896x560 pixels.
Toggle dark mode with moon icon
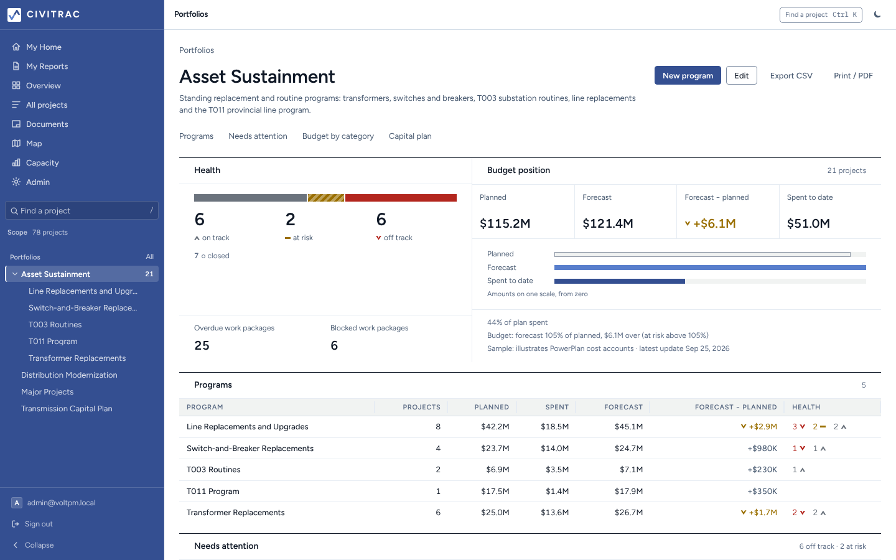tap(877, 14)
